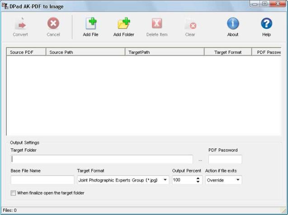Click the Base File Name field
This screenshot has height=215, width=288.
[x=42, y=180]
